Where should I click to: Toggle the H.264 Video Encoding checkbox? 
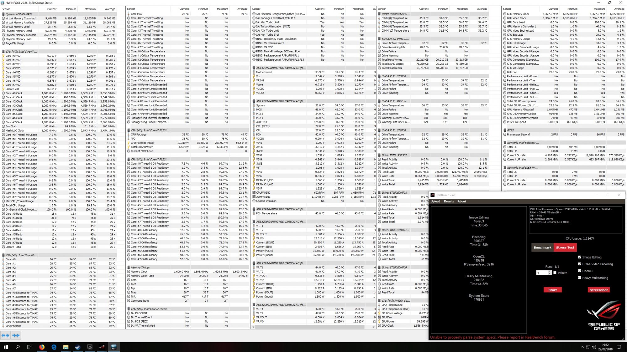point(579,264)
